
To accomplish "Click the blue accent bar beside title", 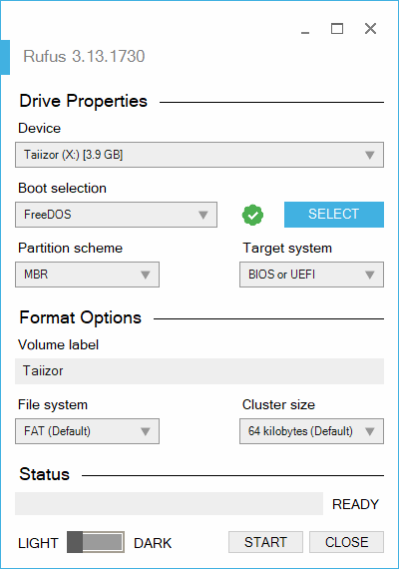I will coord(5,57).
